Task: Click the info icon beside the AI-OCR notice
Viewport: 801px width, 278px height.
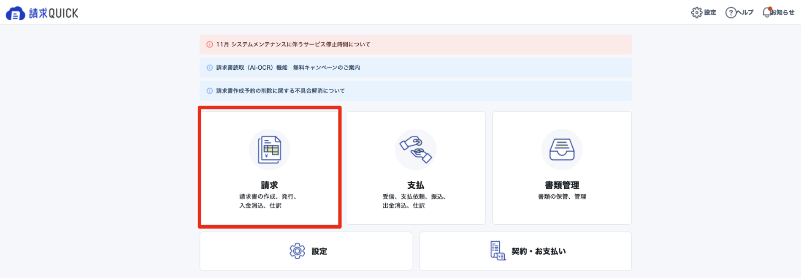Action: (x=209, y=68)
